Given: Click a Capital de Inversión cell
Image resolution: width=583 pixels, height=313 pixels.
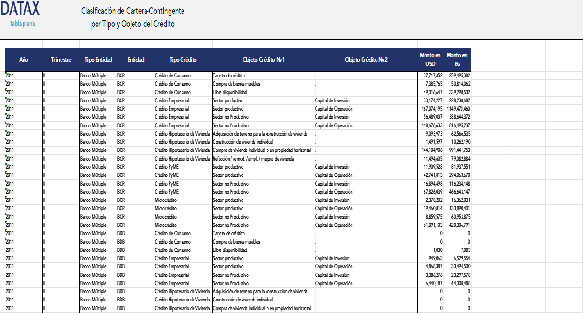Looking at the screenshot, I should click(333, 100).
